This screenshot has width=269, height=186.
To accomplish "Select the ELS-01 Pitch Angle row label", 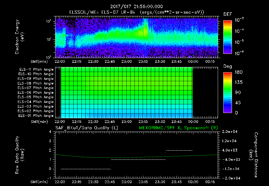I will (36, 116).
